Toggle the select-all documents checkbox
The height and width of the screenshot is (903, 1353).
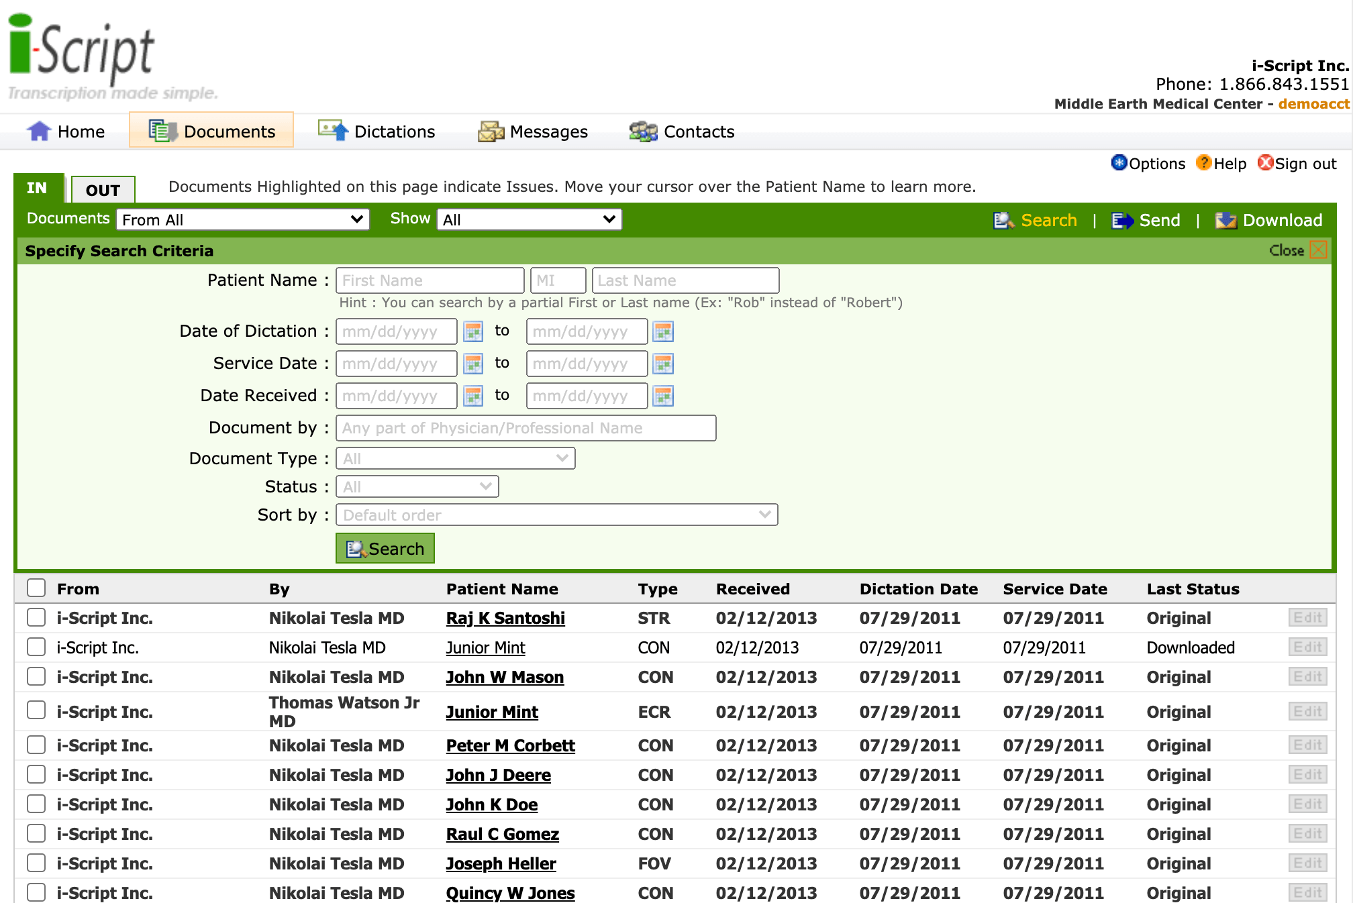[x=36, y=588]
